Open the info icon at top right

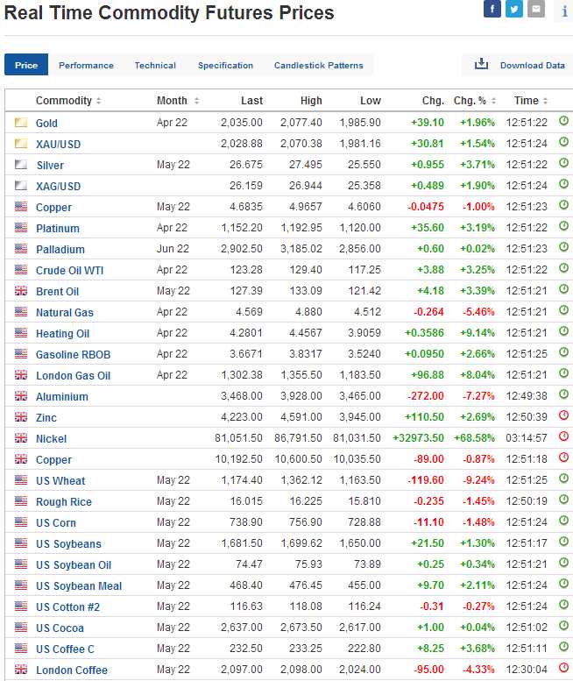564,11
